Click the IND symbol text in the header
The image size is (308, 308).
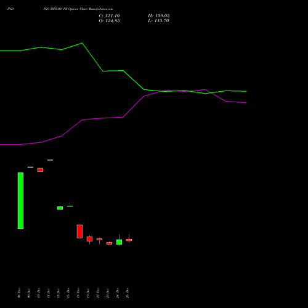[10, 9]
